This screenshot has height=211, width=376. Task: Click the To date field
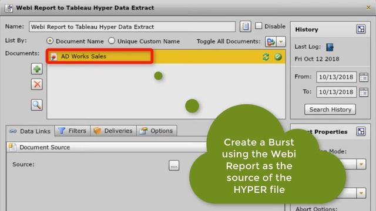[x=336, y=92]
